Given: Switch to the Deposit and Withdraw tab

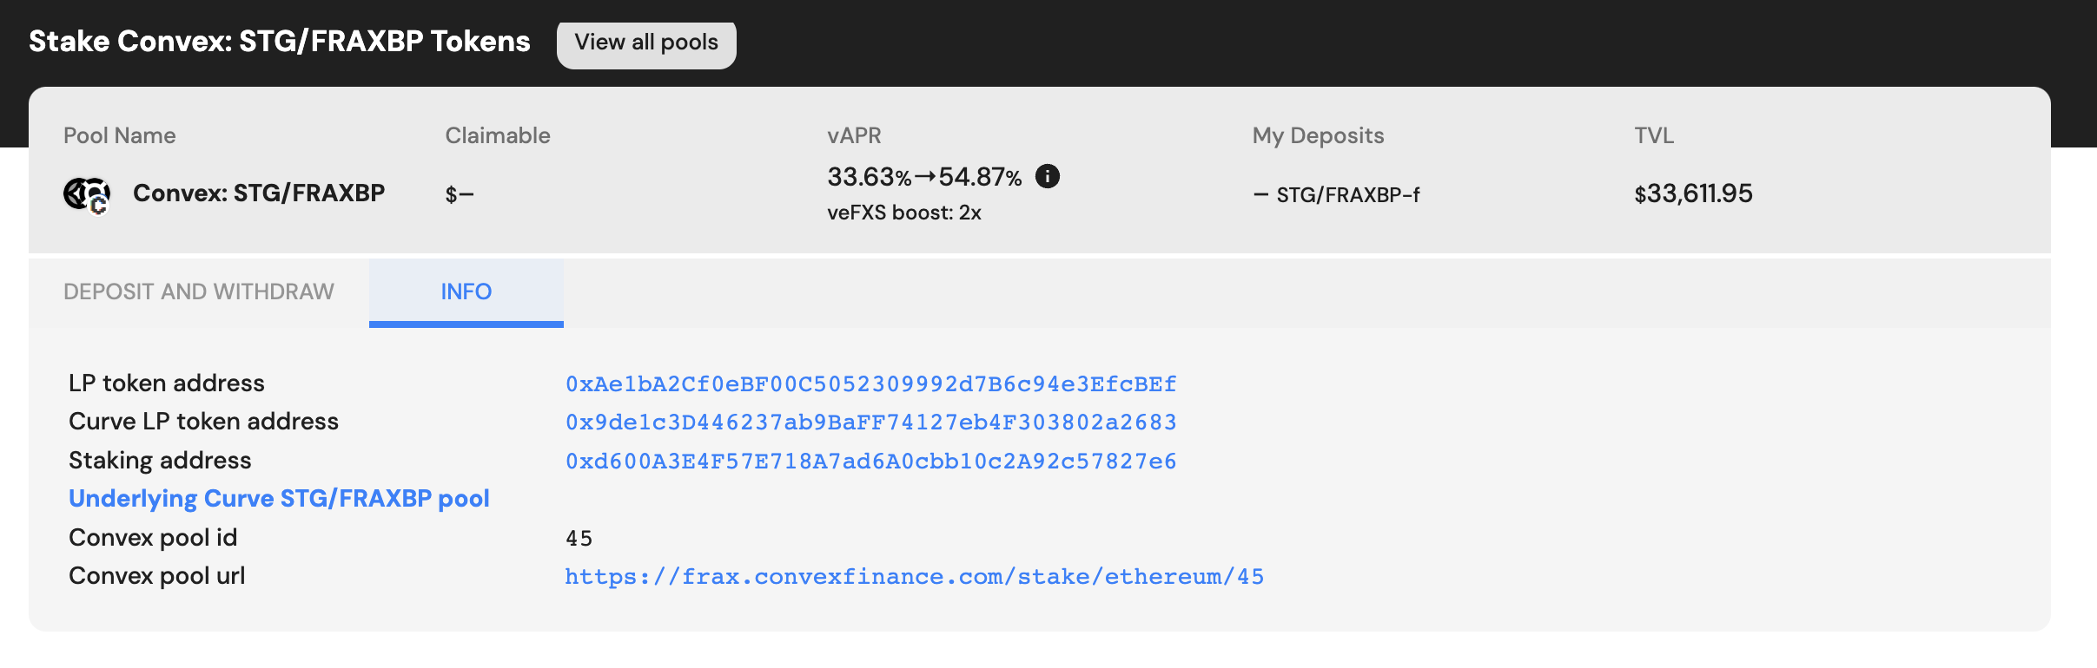Looking at the screenshot, I should click(198, 291).
